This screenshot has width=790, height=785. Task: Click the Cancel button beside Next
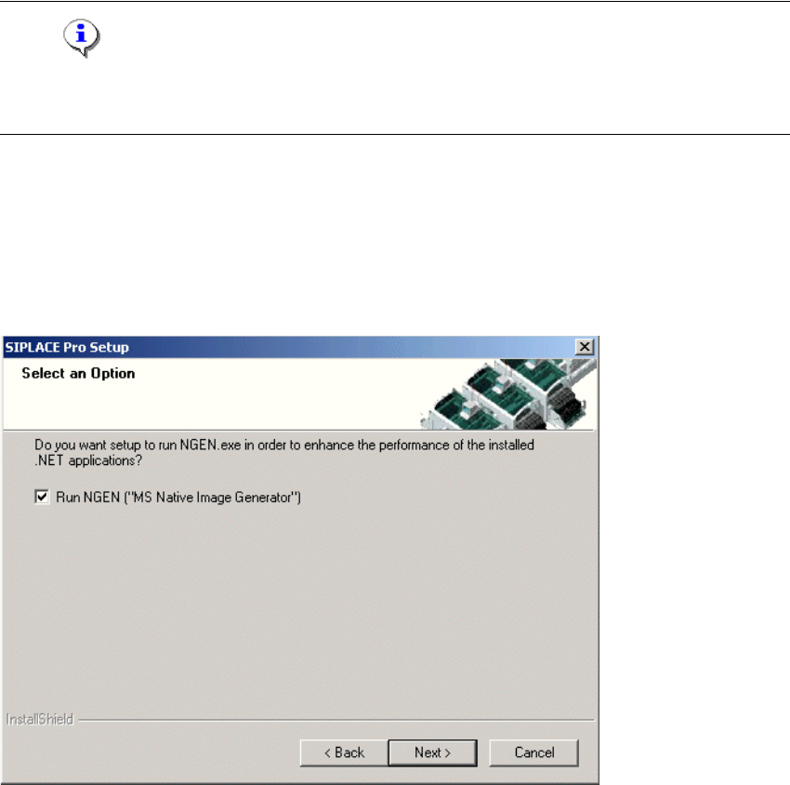(534, 752)
